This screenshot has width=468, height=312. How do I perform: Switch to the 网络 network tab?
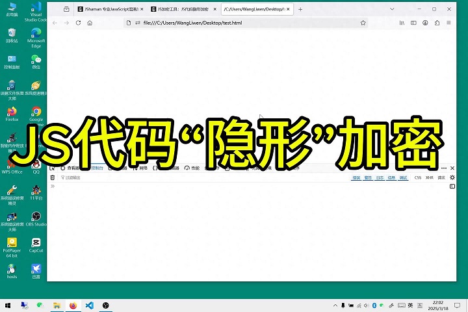click(140, 168)
